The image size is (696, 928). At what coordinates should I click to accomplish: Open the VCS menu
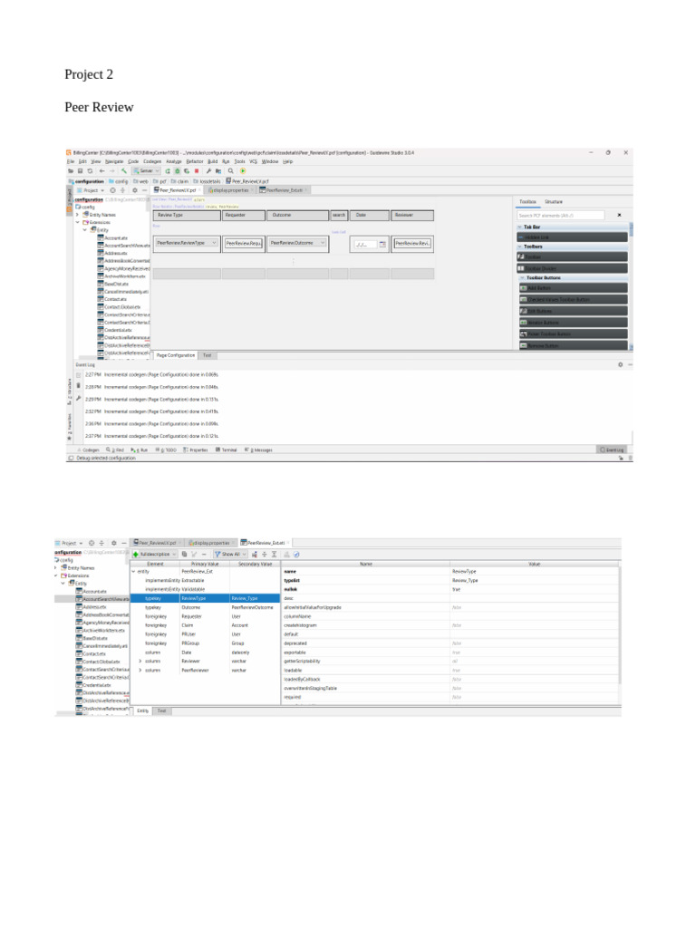tap(254, 161)
